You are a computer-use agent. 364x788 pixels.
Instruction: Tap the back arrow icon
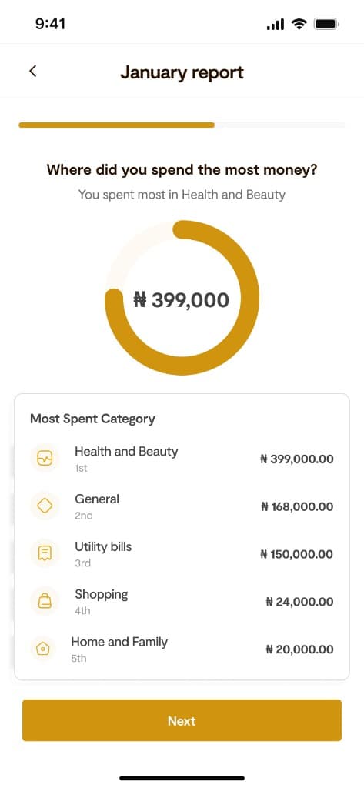(x=32, y=71)
